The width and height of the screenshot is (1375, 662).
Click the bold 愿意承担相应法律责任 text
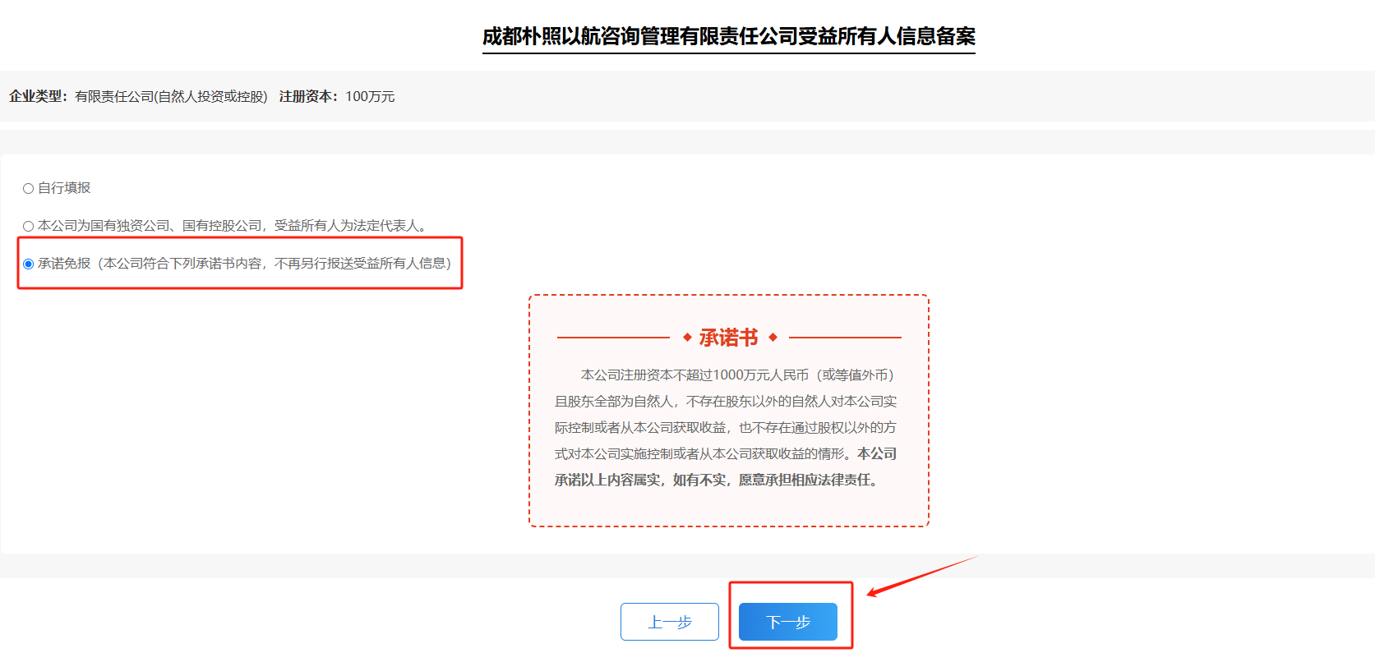click(x=810, y=480)
